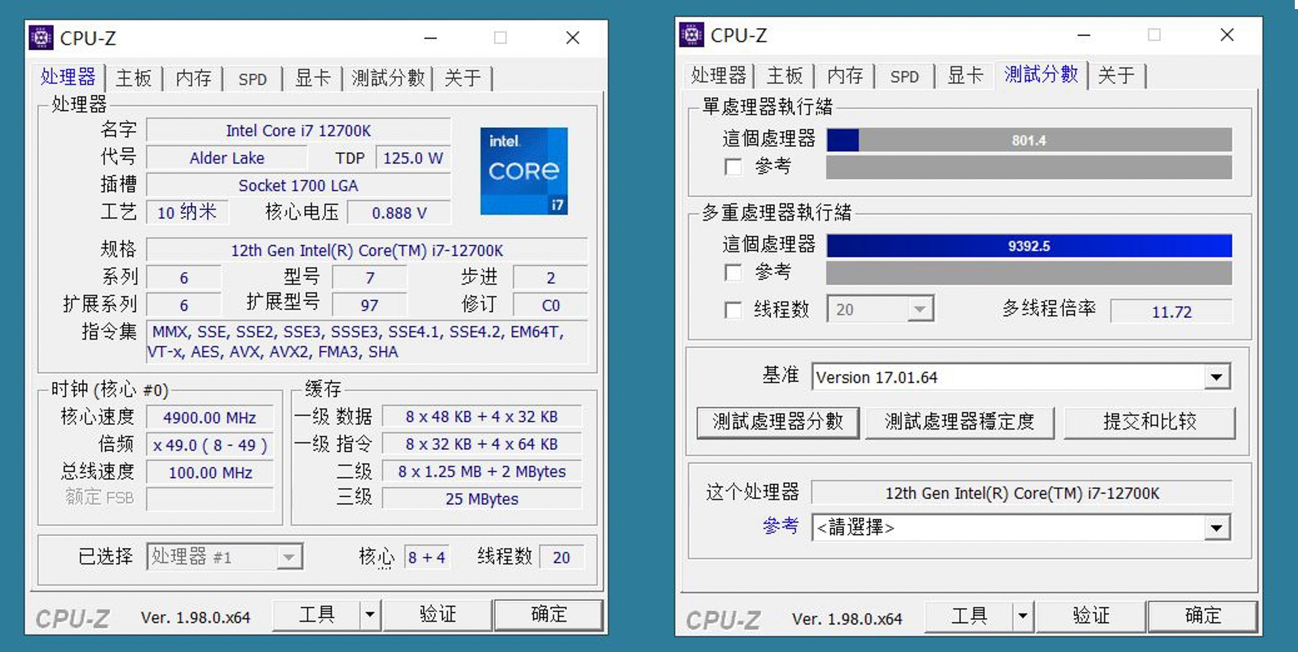Click the 核心速度 value 4900.00 MHz
The width and height of the screenshot is (1298, 652).
click(210, 418)
